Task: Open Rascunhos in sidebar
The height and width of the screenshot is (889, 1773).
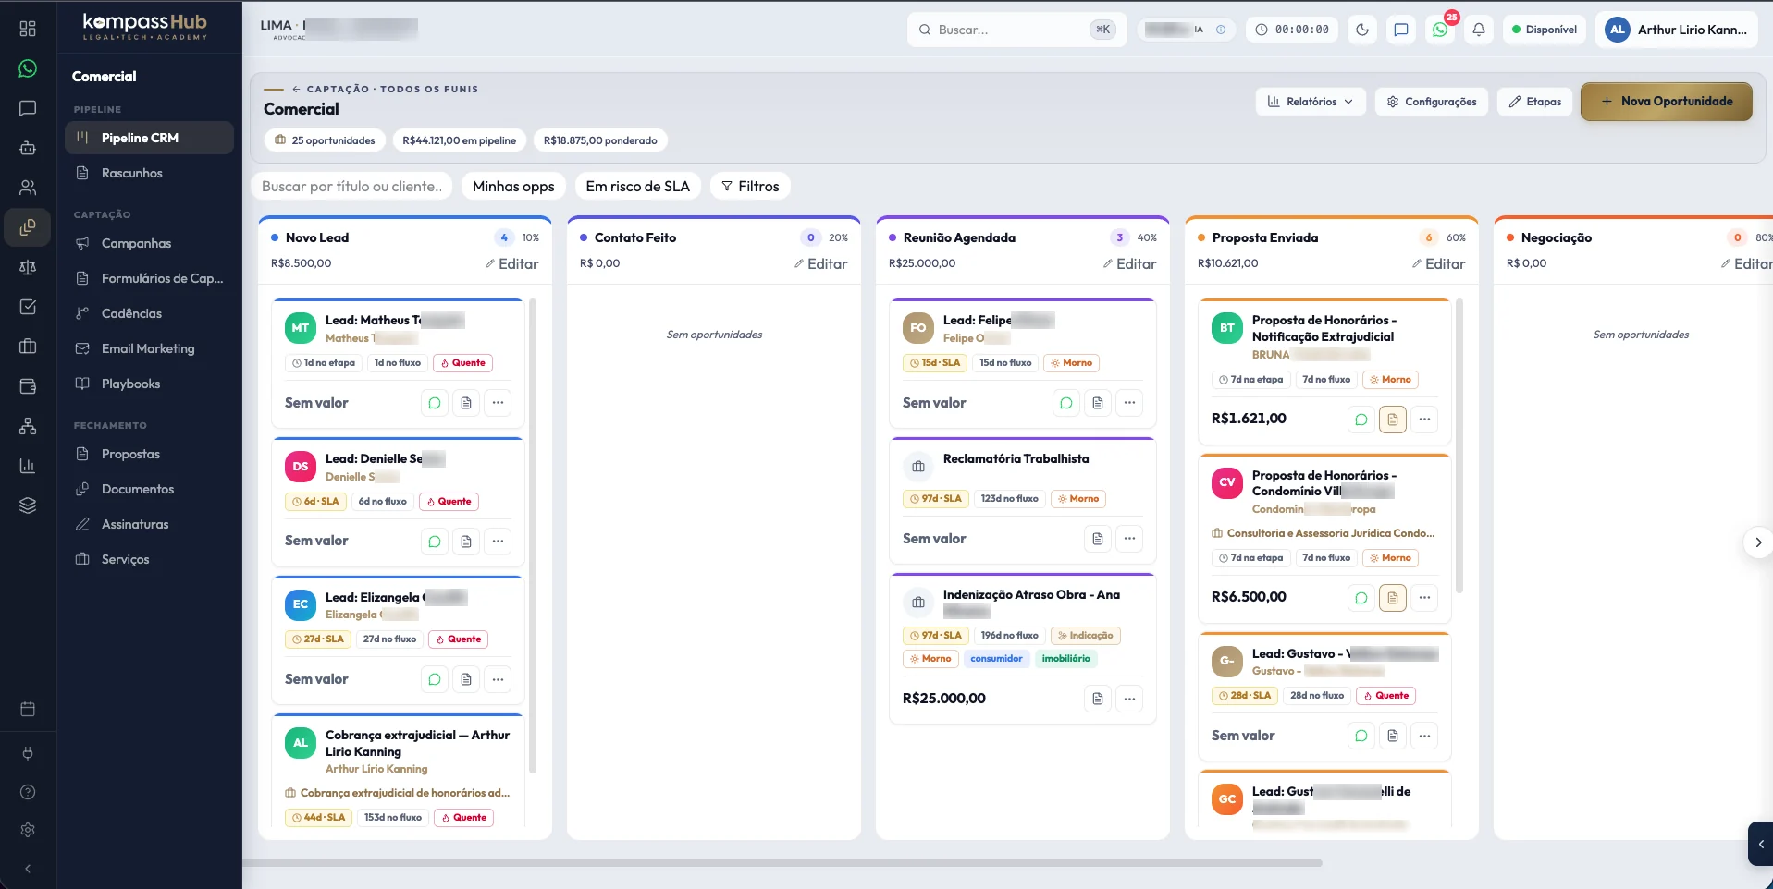Action: pyautogui.click(x=149, y=173)
